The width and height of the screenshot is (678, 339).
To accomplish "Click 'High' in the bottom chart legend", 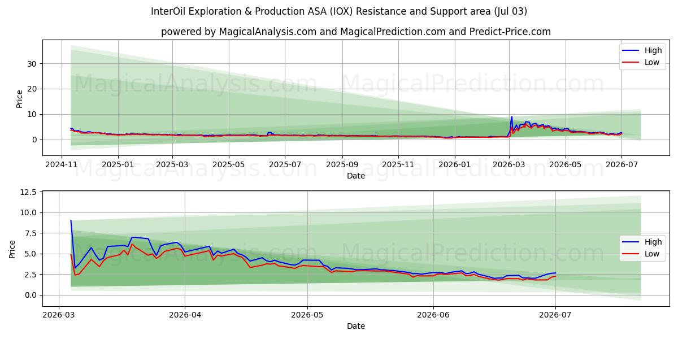I will click(x=653, y=242).
